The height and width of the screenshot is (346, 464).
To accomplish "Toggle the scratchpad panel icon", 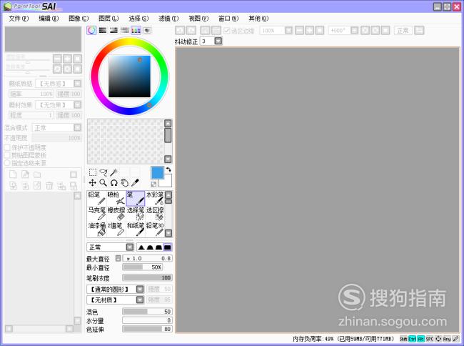I will [147, 30].
